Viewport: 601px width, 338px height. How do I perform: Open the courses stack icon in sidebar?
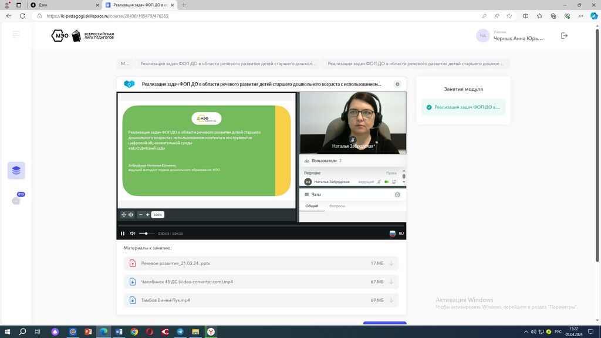point(16,171)
